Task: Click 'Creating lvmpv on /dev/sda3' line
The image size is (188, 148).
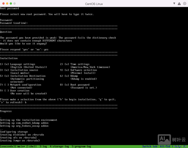Action: [20, 141]
